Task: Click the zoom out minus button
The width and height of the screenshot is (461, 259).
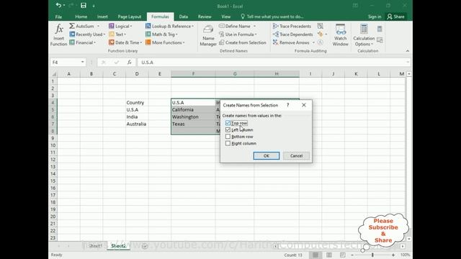Action: [x=352, y=255]
